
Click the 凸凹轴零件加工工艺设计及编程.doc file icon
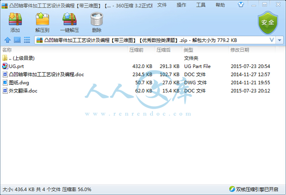[x=5, y=74]
